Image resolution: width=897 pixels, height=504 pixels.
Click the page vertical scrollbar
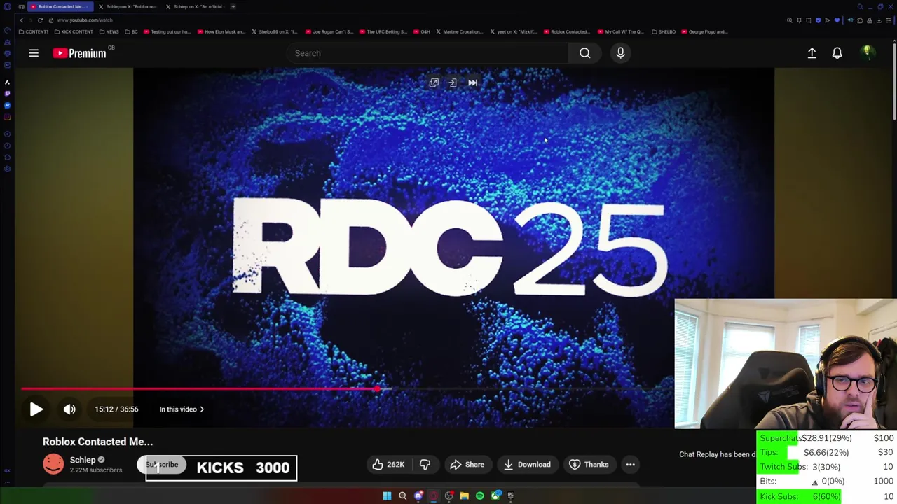click(894, 80)
